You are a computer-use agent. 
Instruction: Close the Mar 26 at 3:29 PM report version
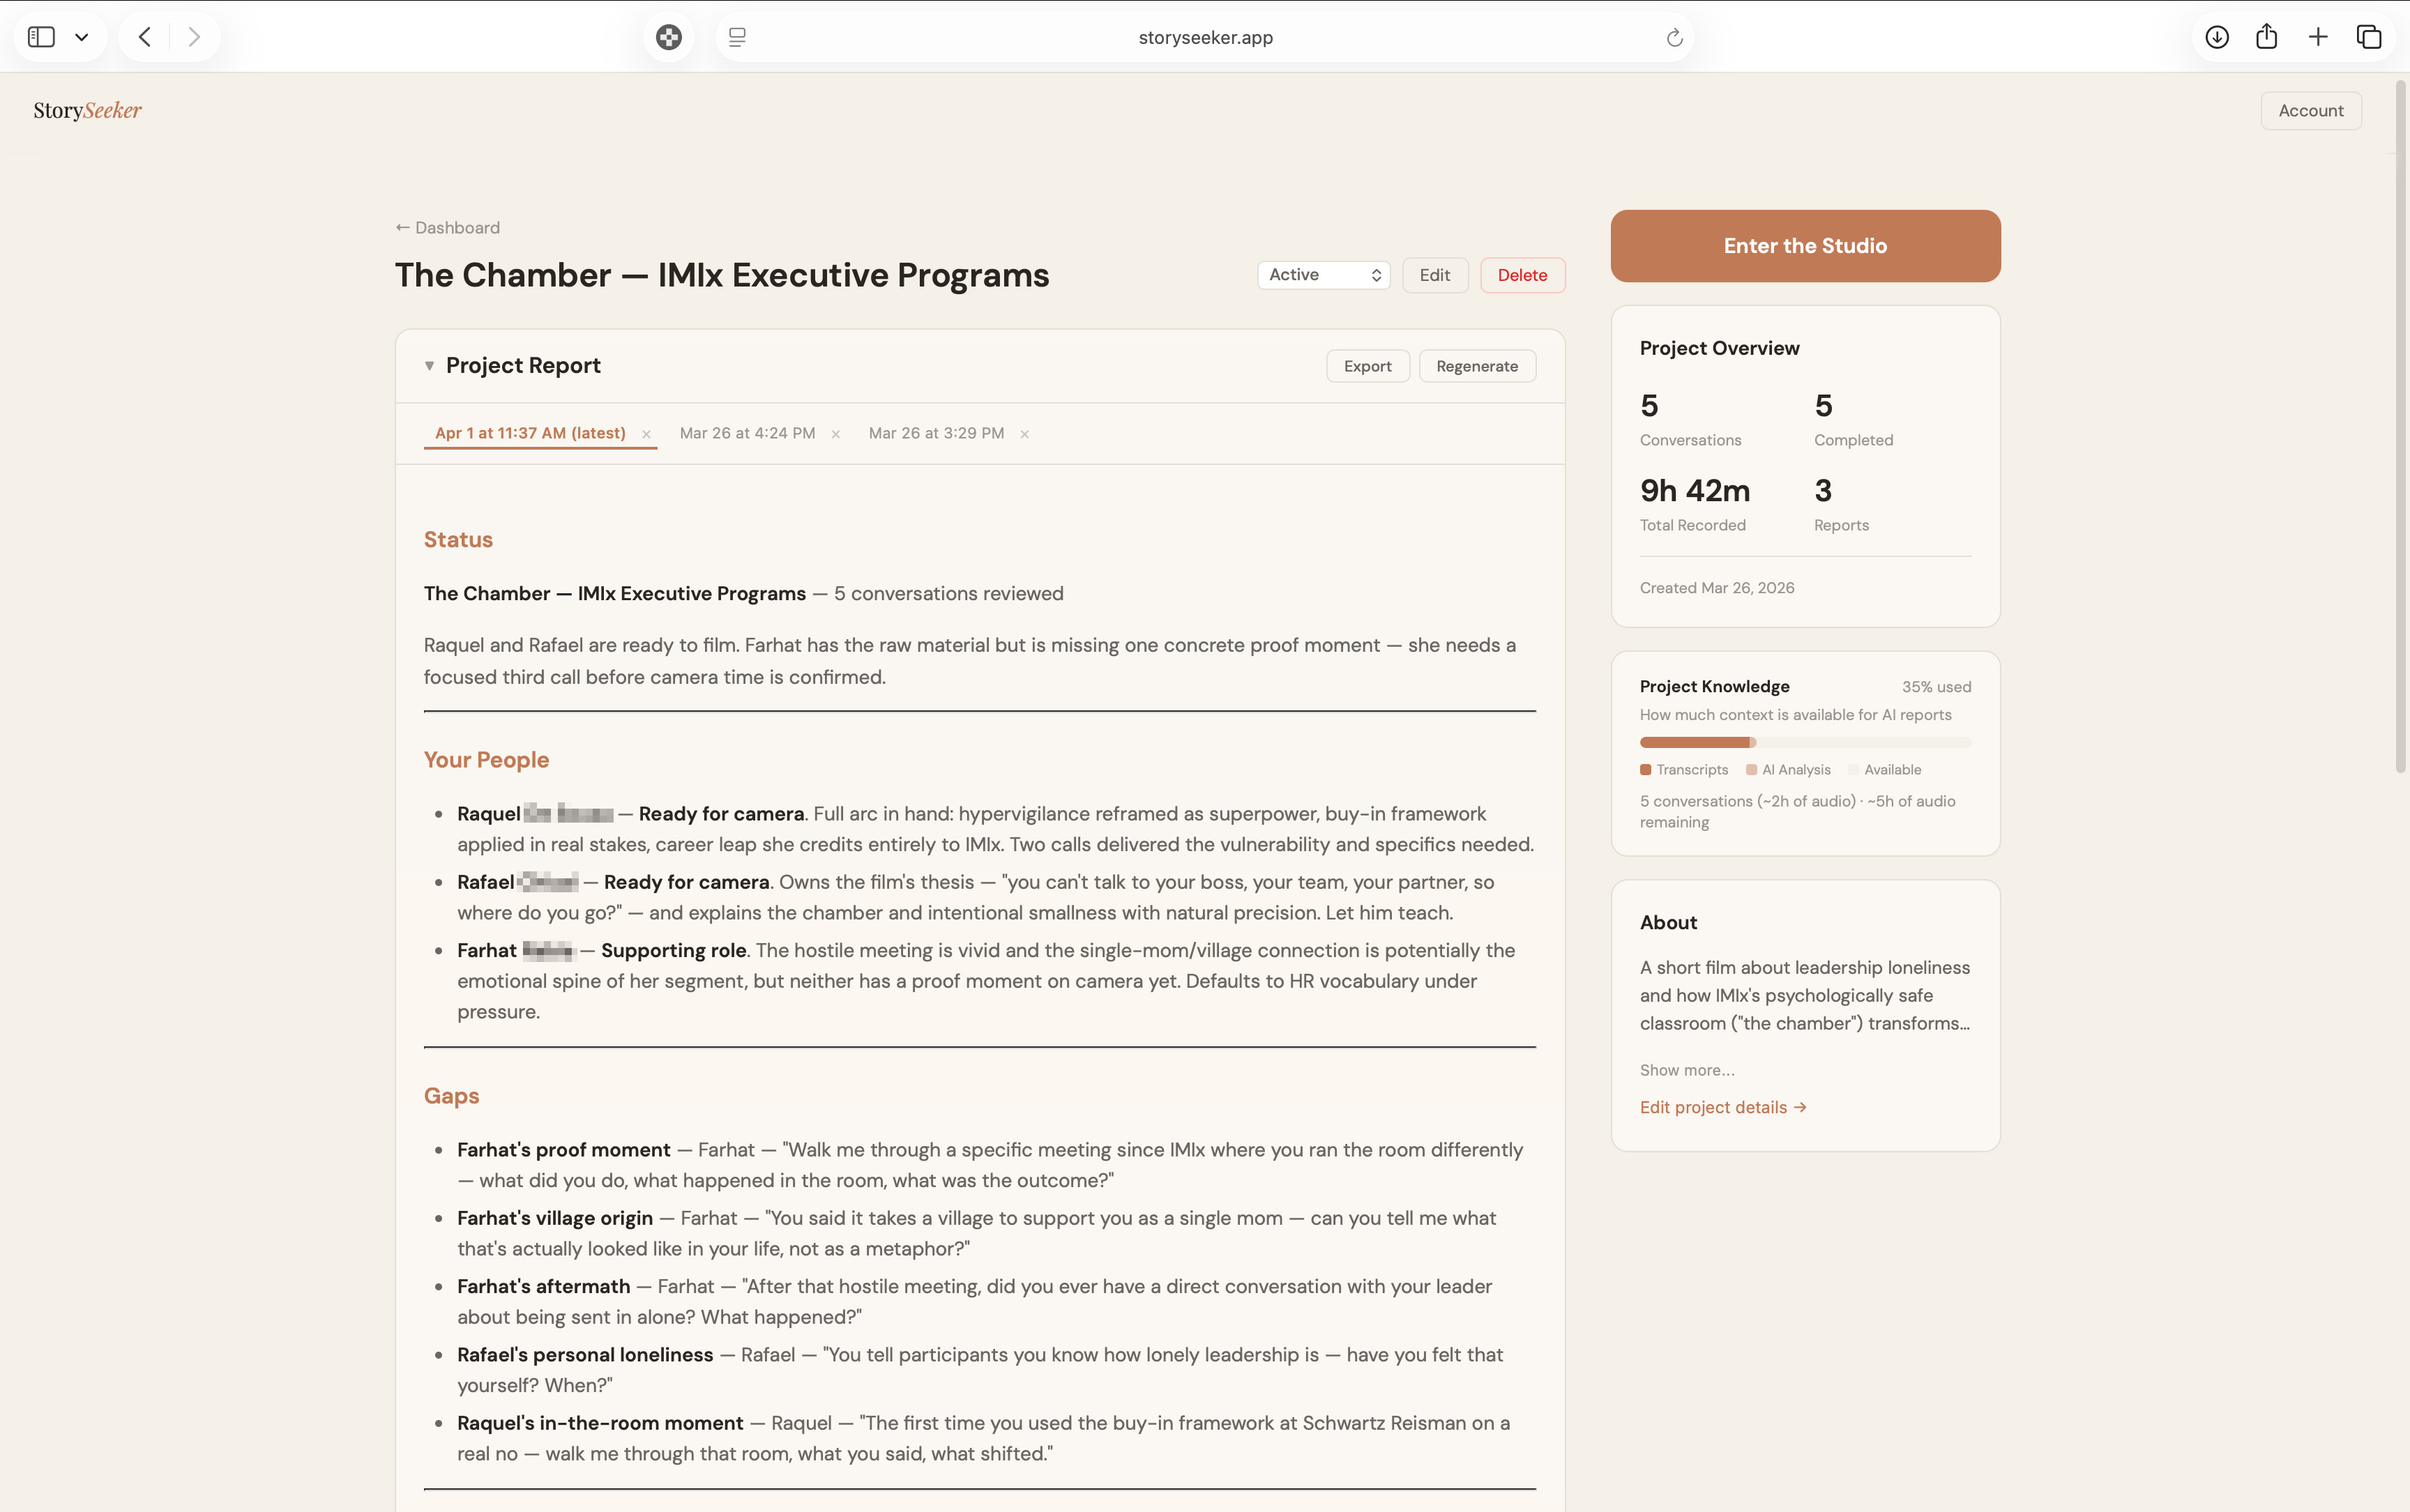coord(1024,432)
